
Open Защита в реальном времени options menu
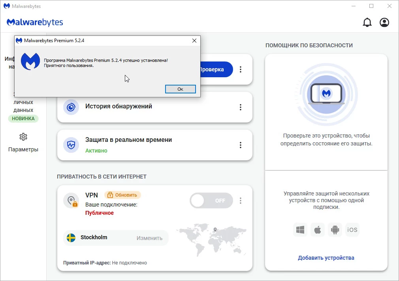(240, 145)
